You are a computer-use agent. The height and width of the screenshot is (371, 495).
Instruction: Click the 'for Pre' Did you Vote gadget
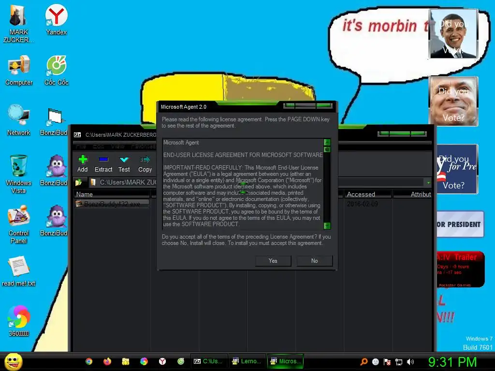(457, 169)
